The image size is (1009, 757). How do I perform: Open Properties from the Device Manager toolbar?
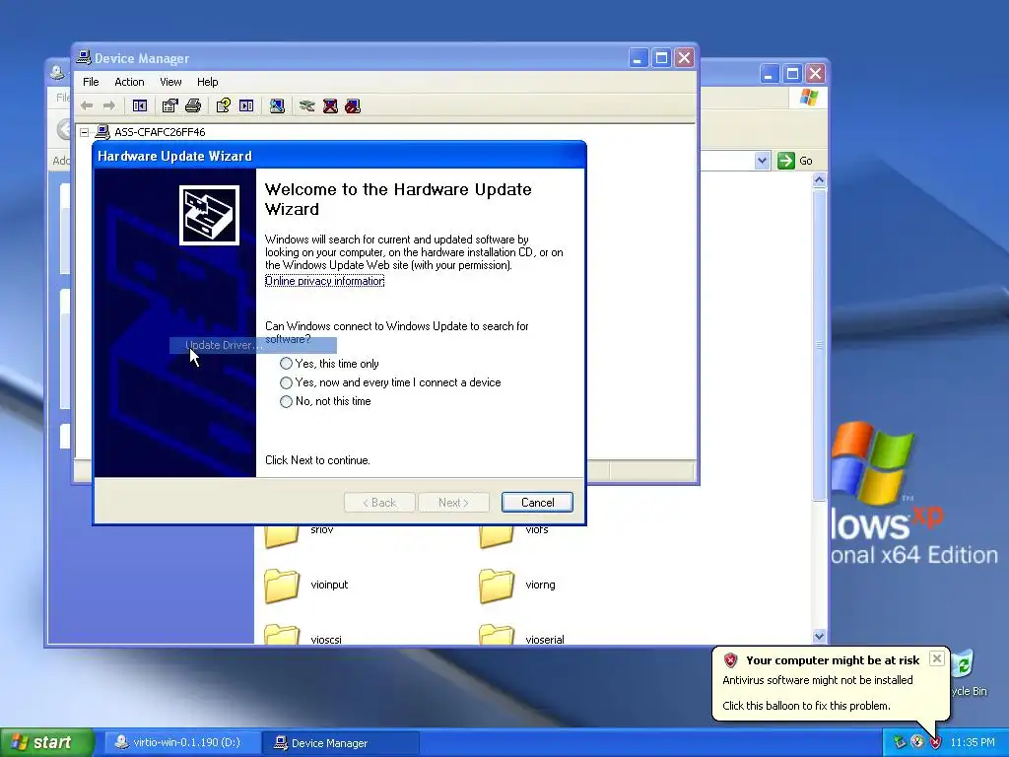pos(169,105)
